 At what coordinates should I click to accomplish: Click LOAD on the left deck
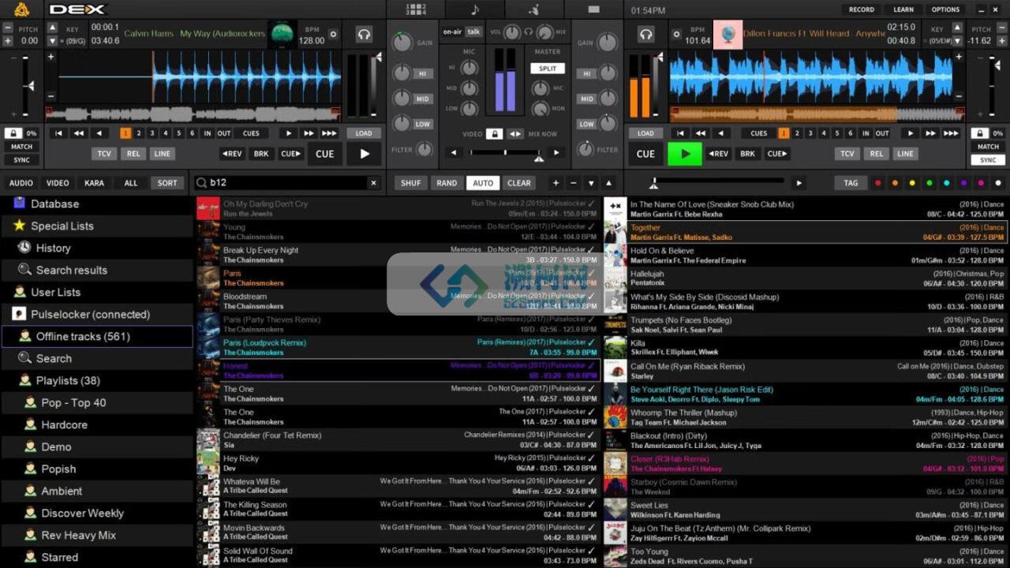coord(364,133)
